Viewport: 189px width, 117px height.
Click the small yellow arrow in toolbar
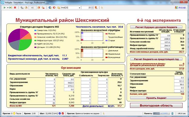pos(102,8)
